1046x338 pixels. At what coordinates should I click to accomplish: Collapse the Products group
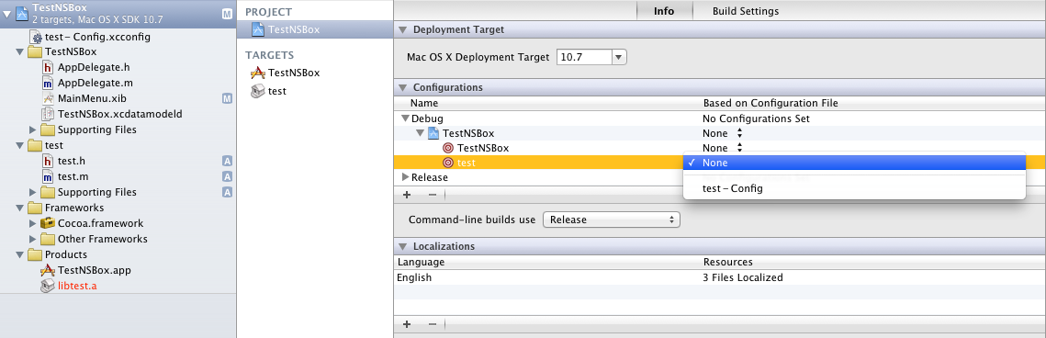coord(19,254)
